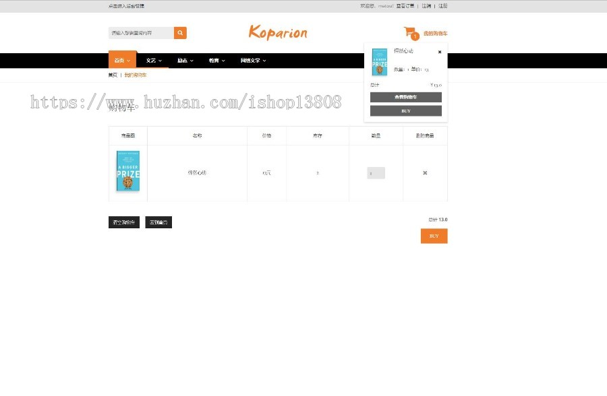Image resolution: width=607 pixels, height=396 pixels.
Task: Open the shopping cart via the cart icon
Action: point(409,32)
